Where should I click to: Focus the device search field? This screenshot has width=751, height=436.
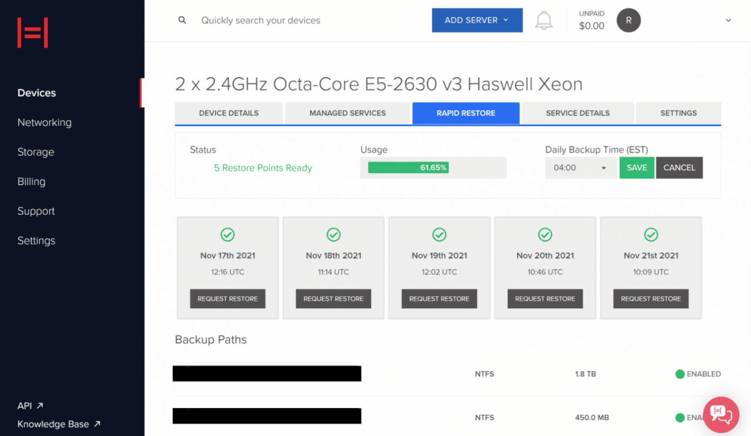coord(261,21)
